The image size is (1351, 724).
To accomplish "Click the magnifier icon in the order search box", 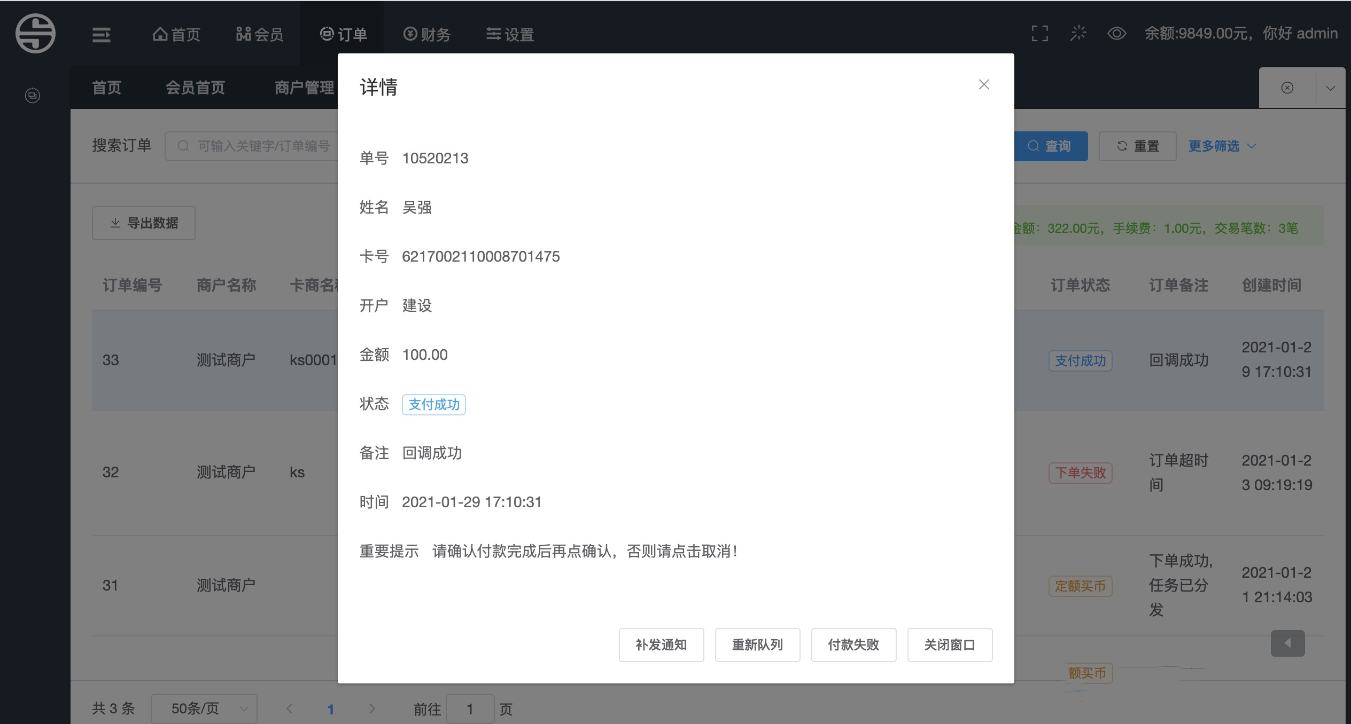I will click(183, 145).
